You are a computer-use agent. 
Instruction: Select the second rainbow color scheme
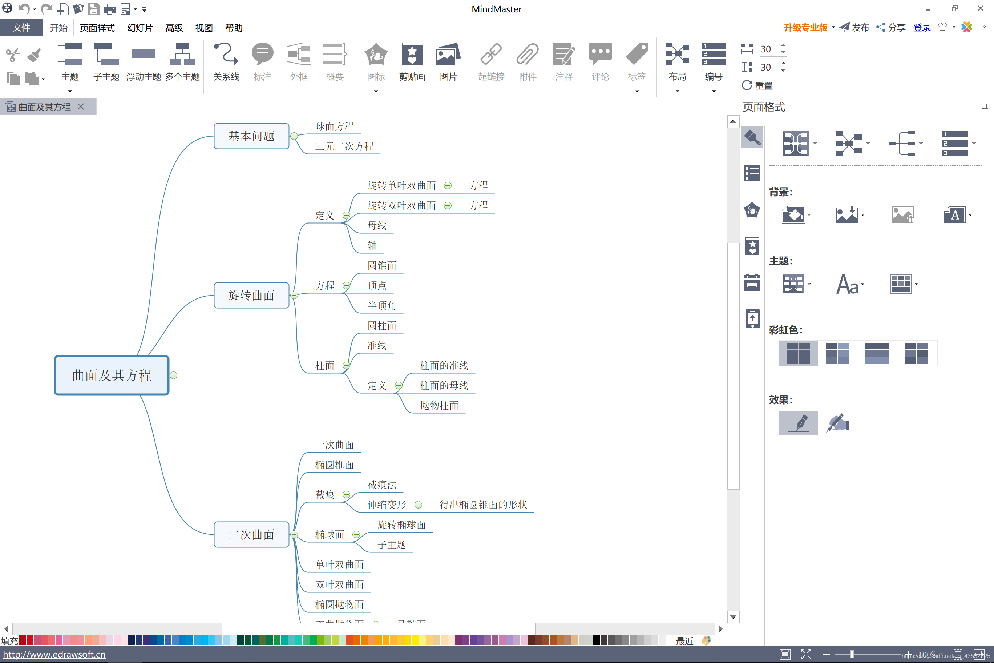[837, 353]
